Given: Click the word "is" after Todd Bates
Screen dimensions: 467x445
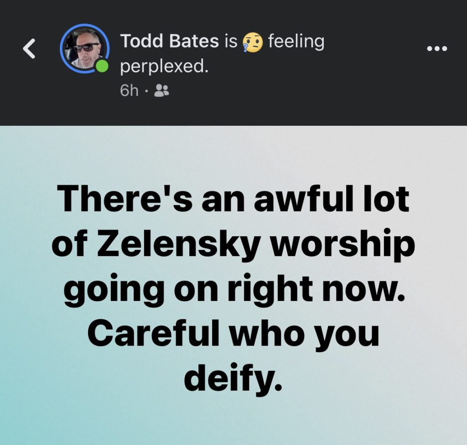Looking at the screenshot, I should (231, 42).
